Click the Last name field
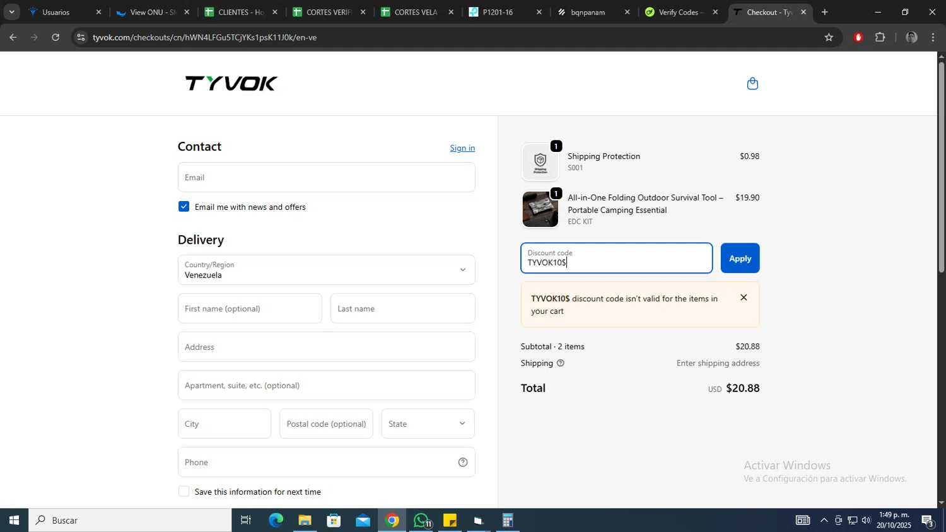The width and height of the screenshot is (946, 532). (x=402, y=308)
